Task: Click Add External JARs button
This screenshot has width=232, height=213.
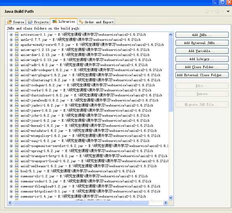Action: (202, 43)
